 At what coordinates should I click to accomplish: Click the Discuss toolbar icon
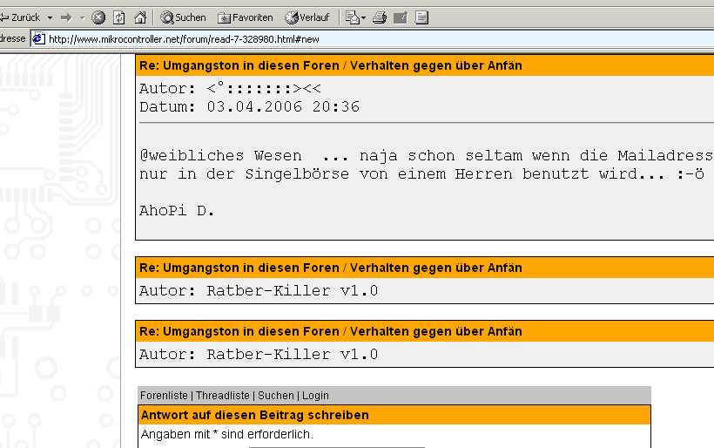tap(421, 17)
